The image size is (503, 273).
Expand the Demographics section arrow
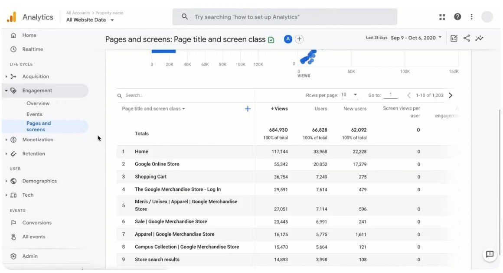click(6, 181)
